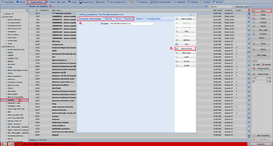Click the red error alert icon in status bar

3,144
